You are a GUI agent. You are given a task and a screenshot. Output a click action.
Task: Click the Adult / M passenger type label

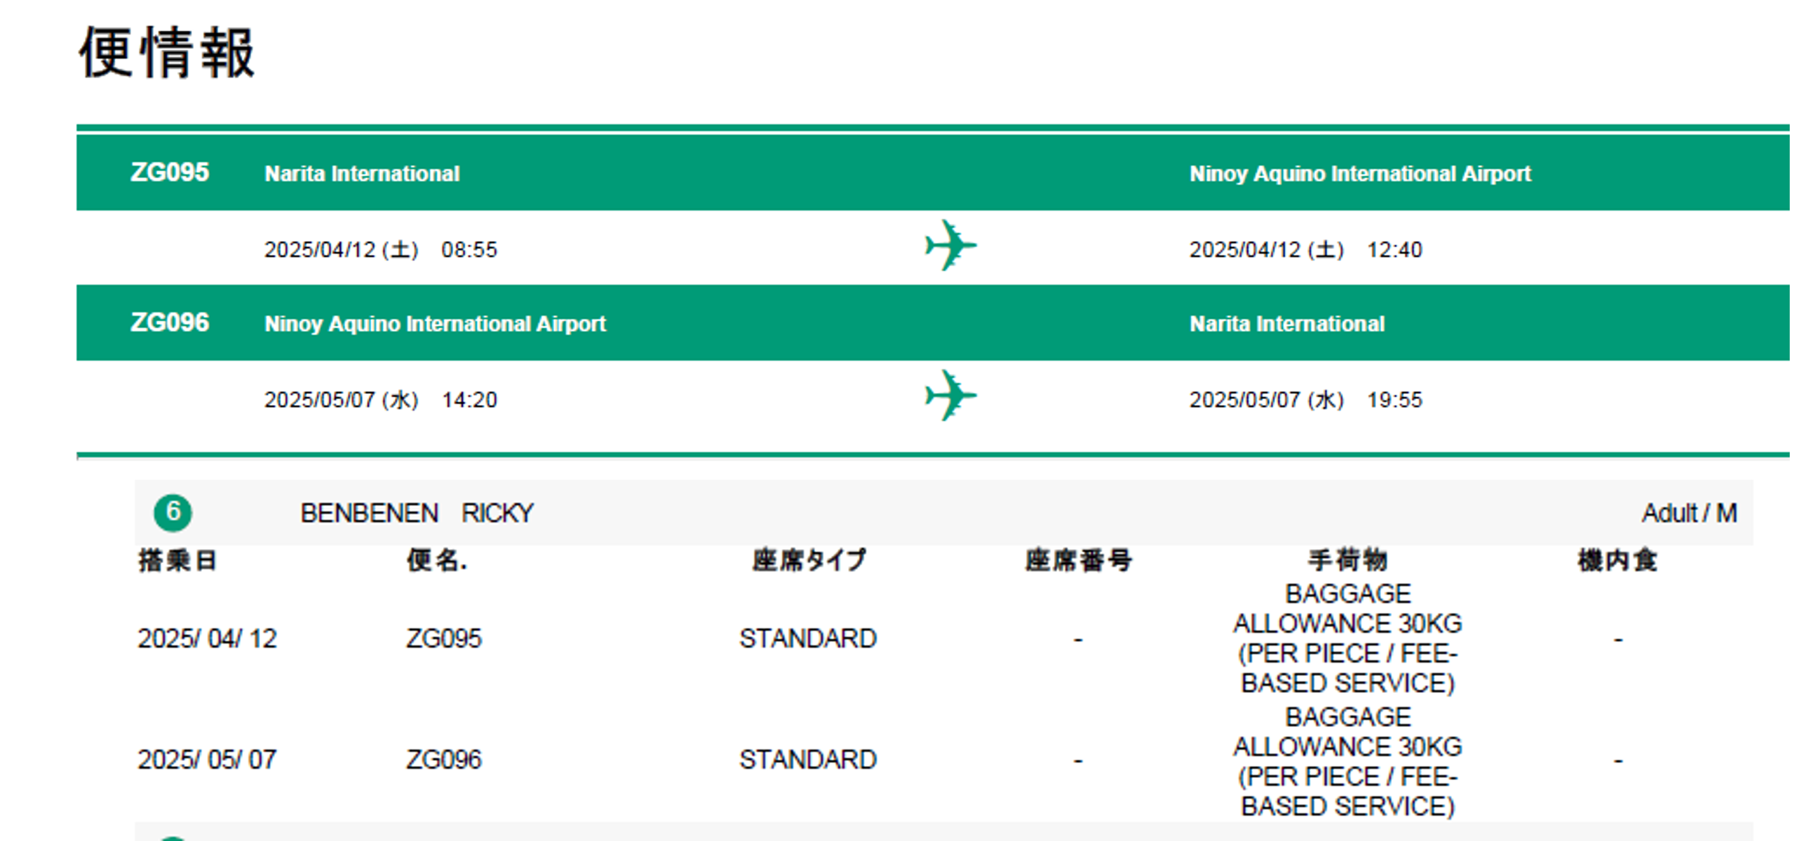pos(1689,513)
